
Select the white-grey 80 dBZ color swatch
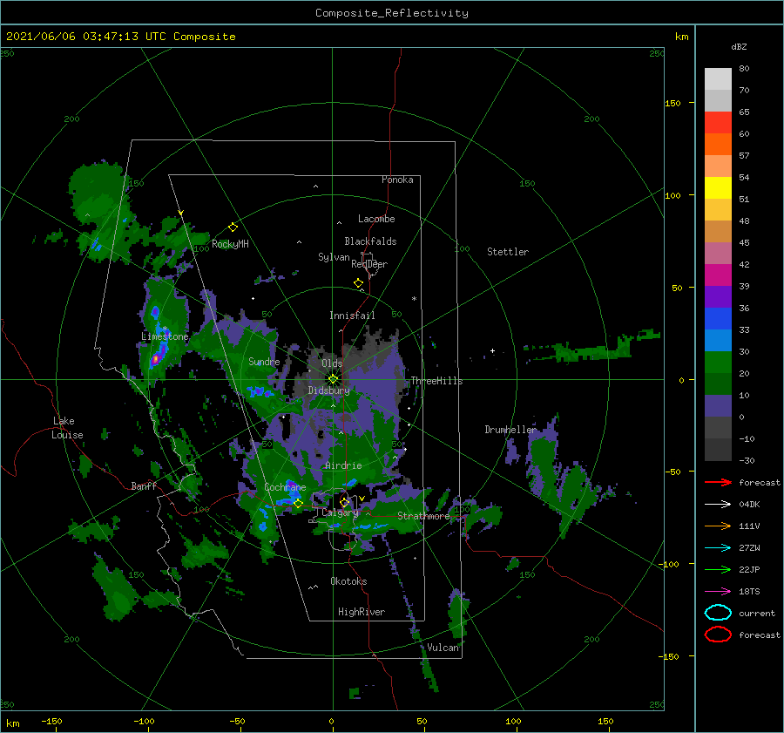[x=718, y=78]
